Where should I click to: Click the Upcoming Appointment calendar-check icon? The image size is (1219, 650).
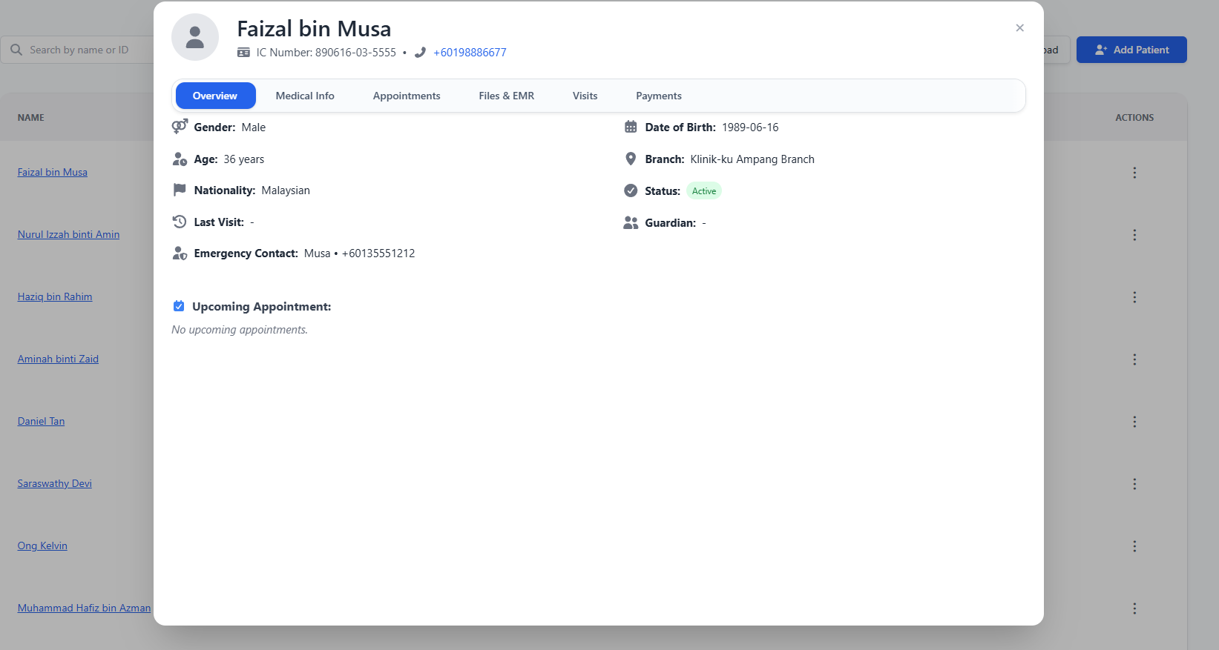coord(179,306)
